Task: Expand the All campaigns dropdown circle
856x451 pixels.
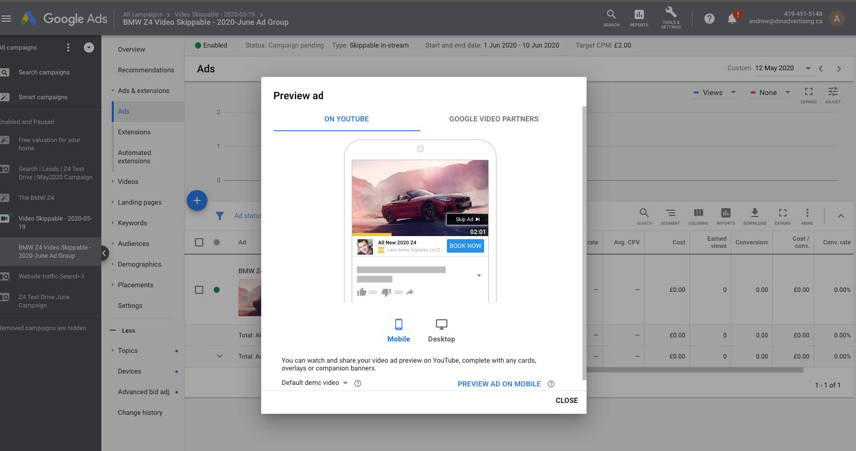Action: pos(89,48)
